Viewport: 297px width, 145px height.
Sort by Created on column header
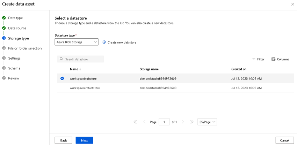tap(239, 69)
